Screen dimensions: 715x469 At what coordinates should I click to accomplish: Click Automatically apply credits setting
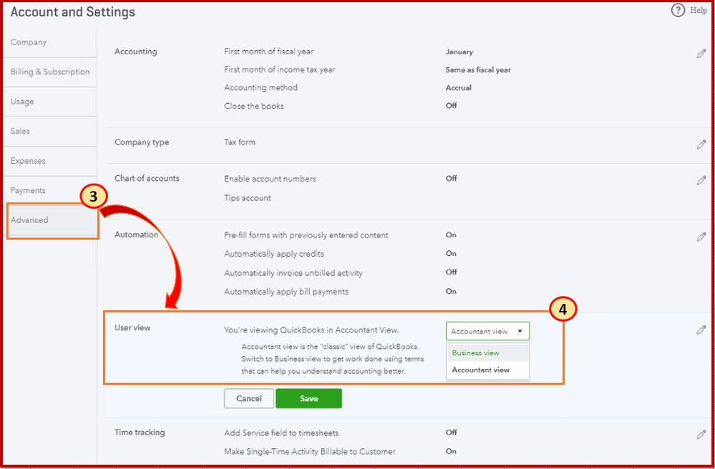pyautogui.click(x=274, y=254)
